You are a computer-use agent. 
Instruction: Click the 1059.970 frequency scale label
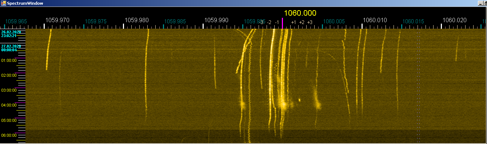click(x=57, y=20)
